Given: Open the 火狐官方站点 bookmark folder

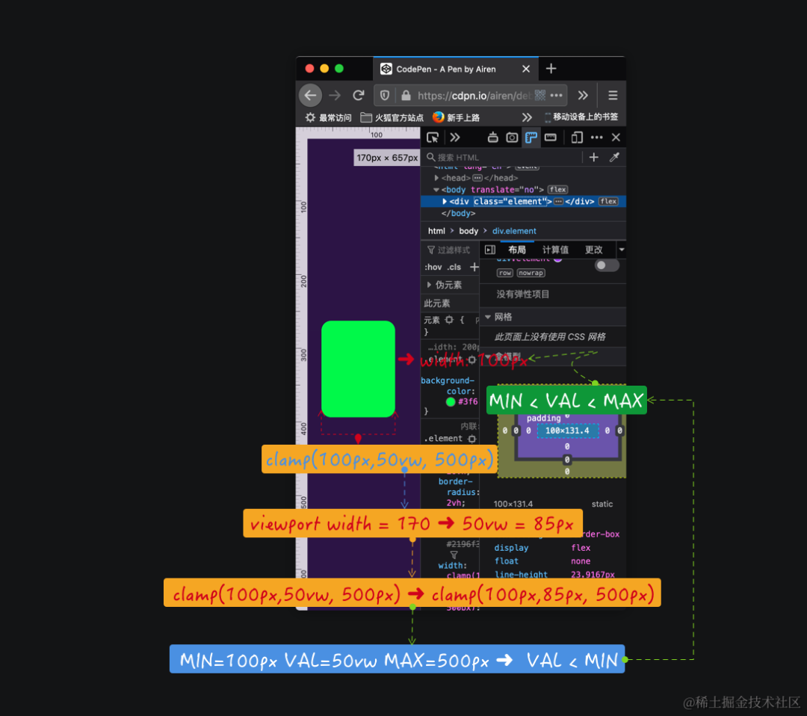Looking at the screenshot, I should coord(392,117).
